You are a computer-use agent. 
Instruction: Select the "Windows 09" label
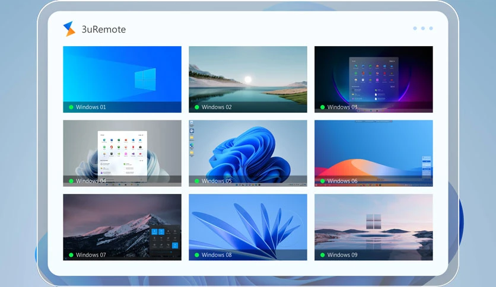click(x=342, y=255)
